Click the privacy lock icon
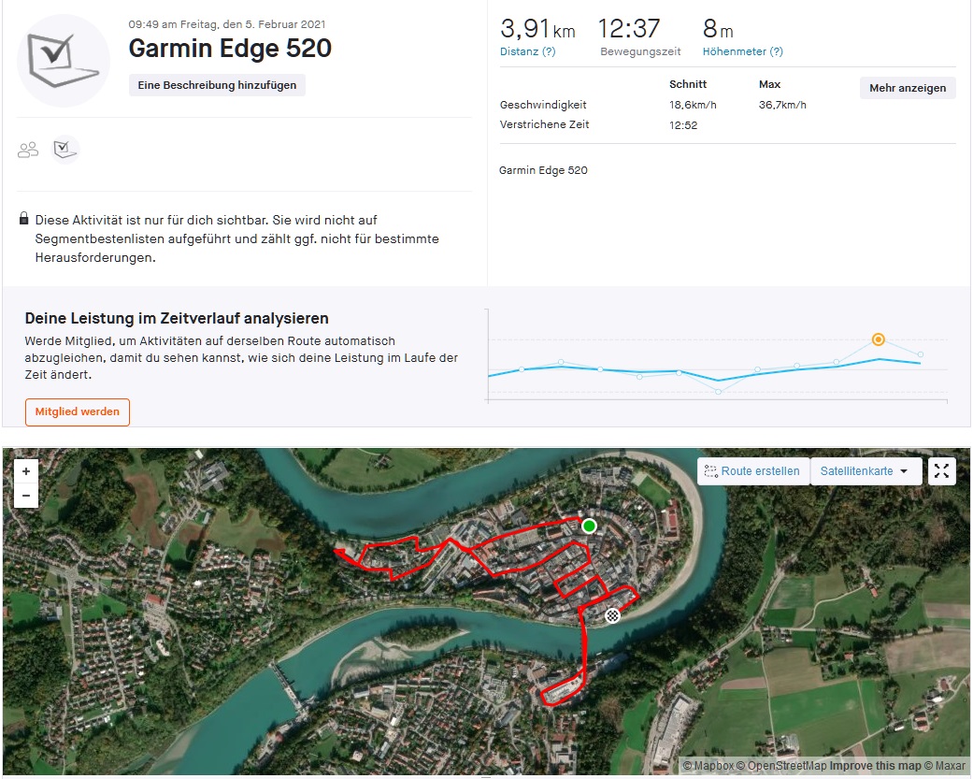Viewport: 973px width, 779px height. point(23,219)
